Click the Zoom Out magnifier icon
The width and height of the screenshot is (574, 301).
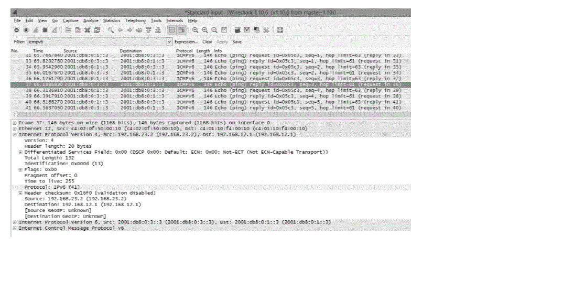click(205, 30)
